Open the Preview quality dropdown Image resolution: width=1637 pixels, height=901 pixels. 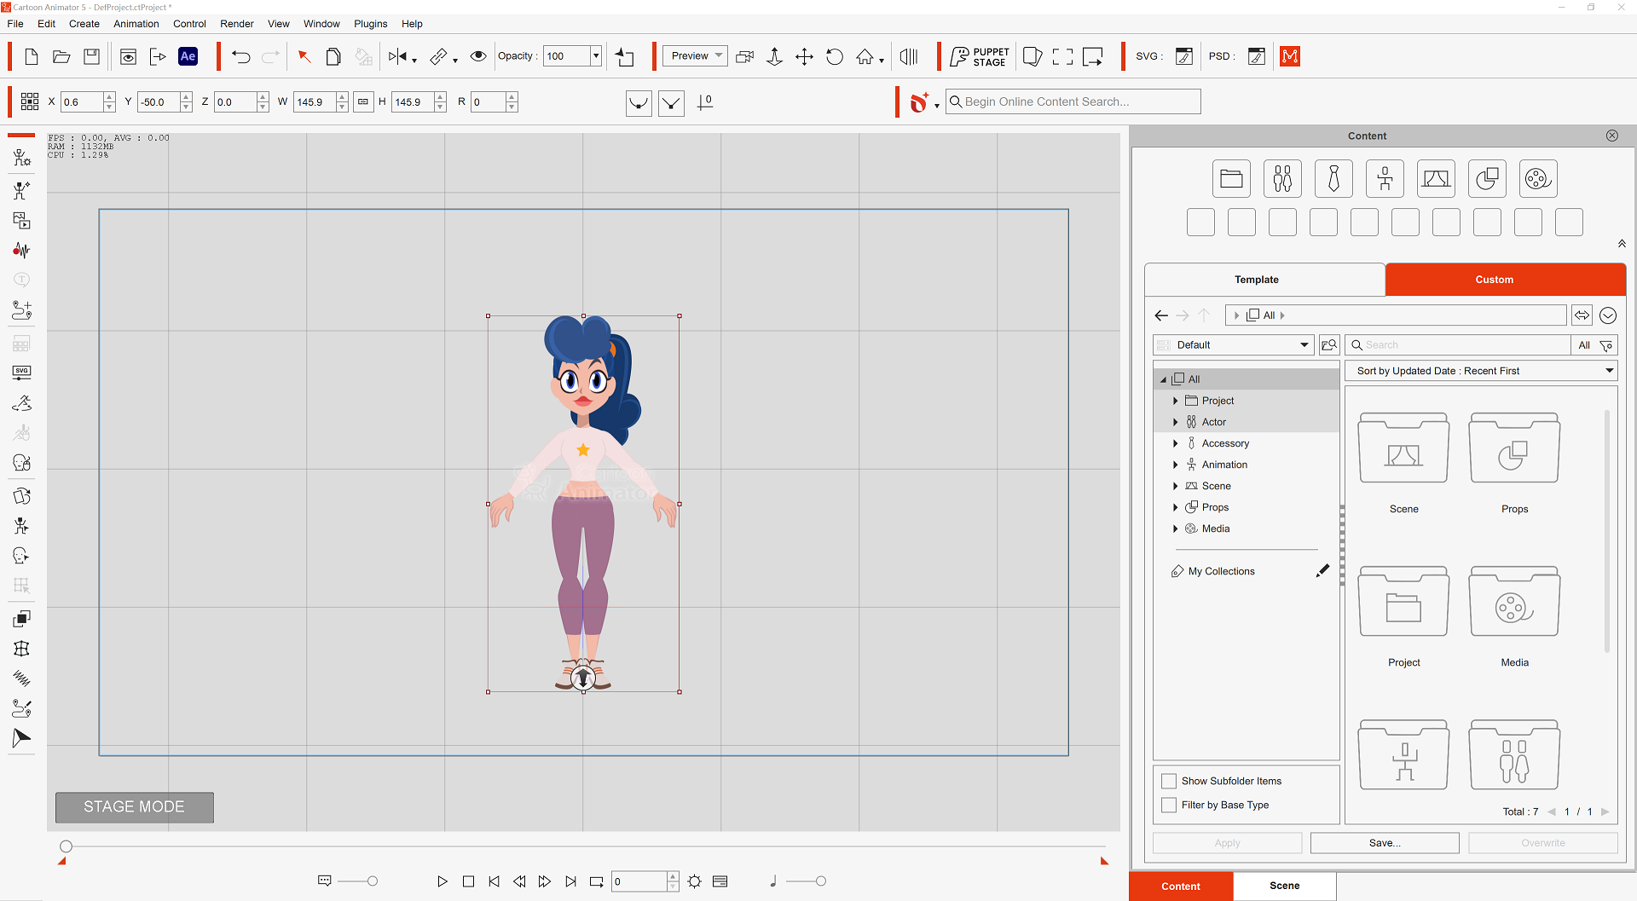click(695, 56)
